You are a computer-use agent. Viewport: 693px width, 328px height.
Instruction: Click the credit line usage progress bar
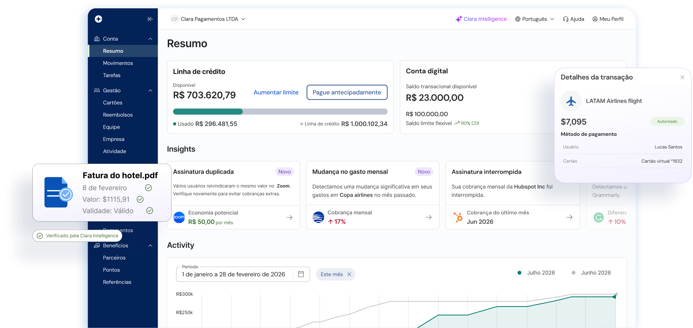click(280, 112)
